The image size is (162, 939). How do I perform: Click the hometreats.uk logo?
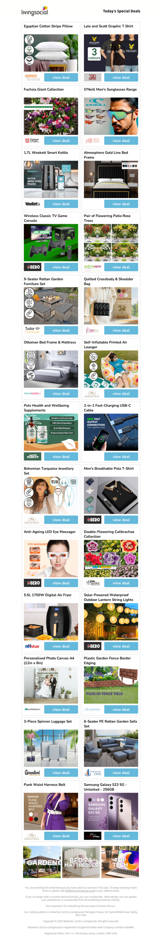(x=32, y=393)
